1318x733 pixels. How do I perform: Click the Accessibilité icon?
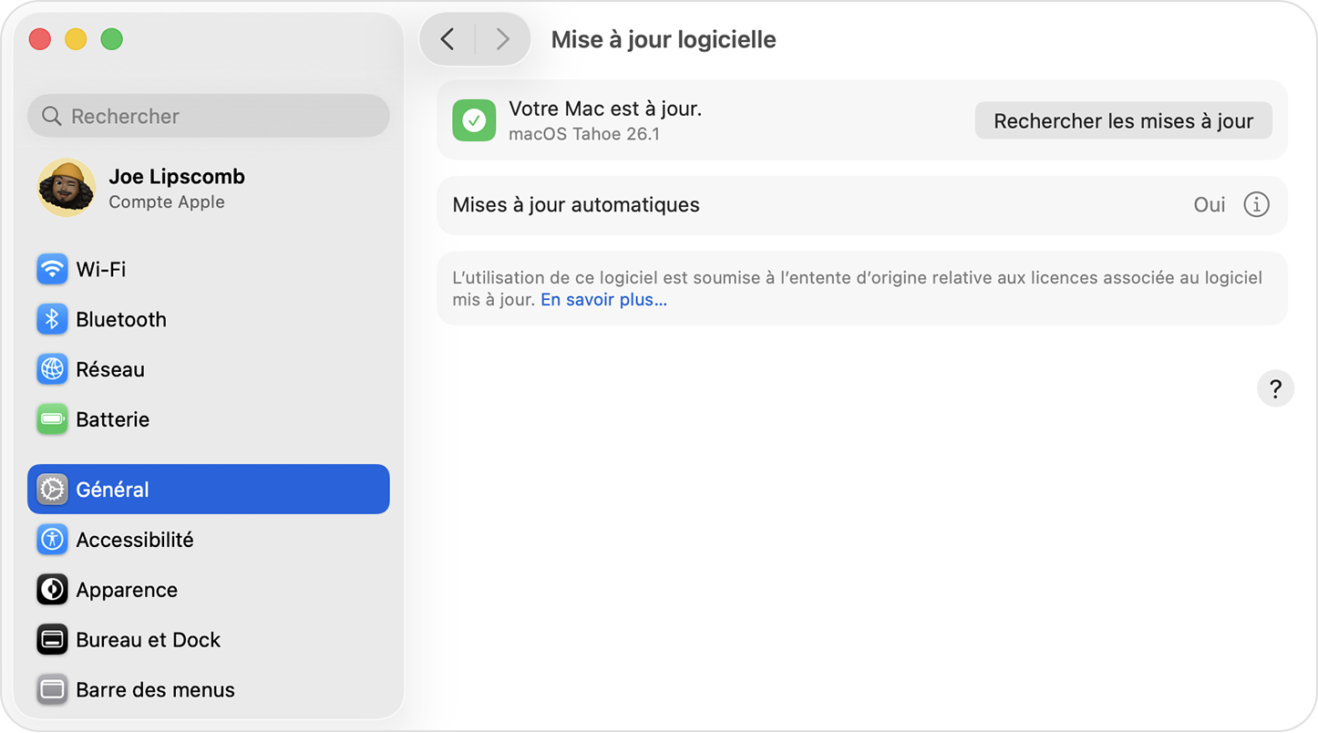tap(52, 540)
